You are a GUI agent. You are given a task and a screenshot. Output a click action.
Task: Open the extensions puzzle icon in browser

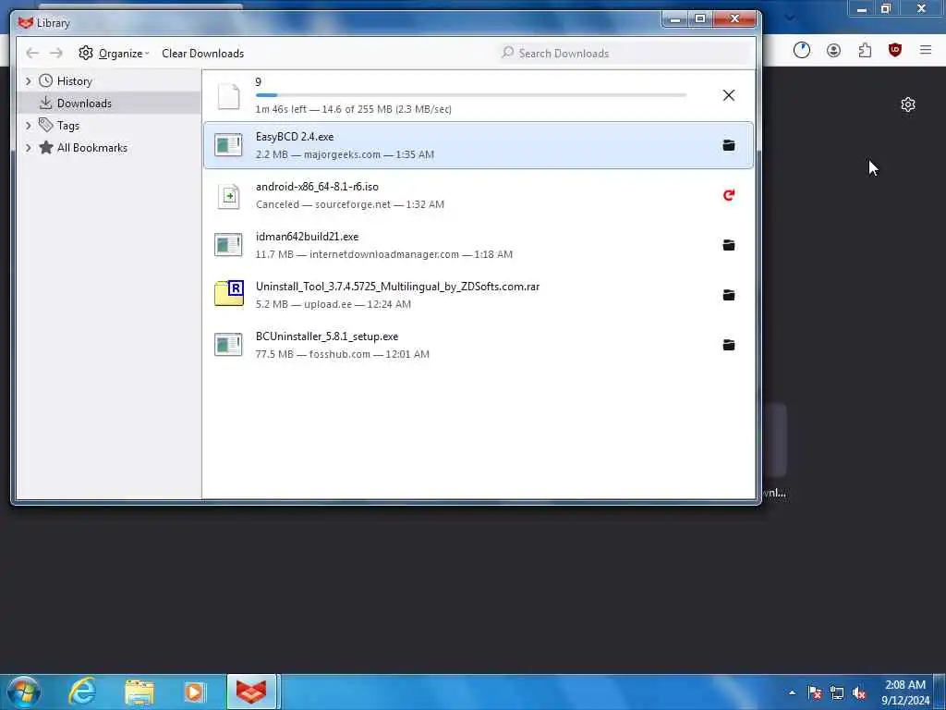[865, 50]
